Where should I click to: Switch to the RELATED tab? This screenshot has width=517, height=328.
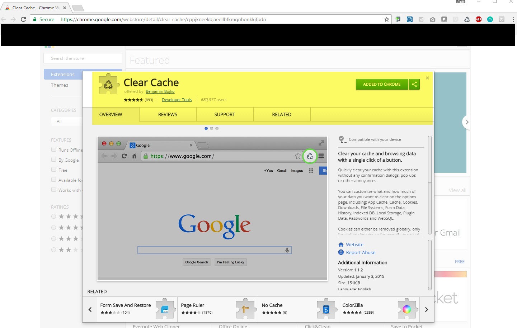(x=282, y=115)
